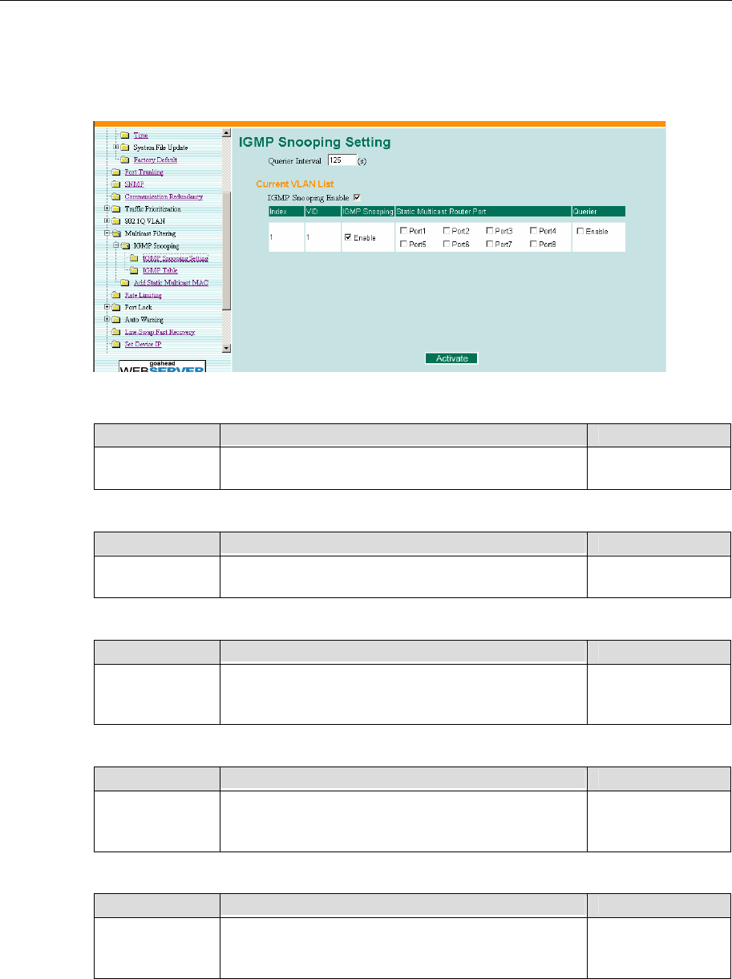
Task: Expand the Port Lock tree node
Action: [x=107, y=307]
